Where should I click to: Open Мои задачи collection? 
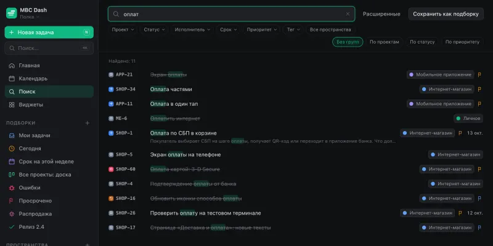click(49, 135)
